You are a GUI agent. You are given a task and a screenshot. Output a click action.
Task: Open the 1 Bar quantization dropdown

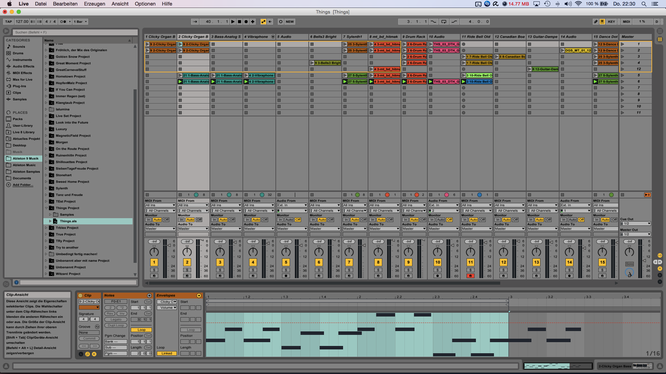pyautogui.click(x=80, y=21)
